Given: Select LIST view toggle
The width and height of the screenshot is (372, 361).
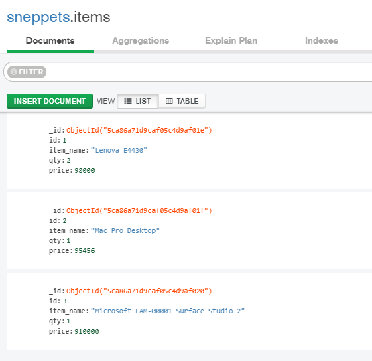Looking at the screenshot, I should coord(137,101).
